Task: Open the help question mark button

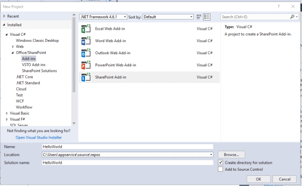Action: point(278,6)
